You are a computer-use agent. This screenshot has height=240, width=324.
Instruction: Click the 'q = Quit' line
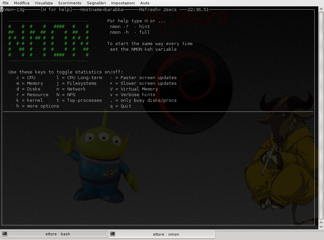121,106
